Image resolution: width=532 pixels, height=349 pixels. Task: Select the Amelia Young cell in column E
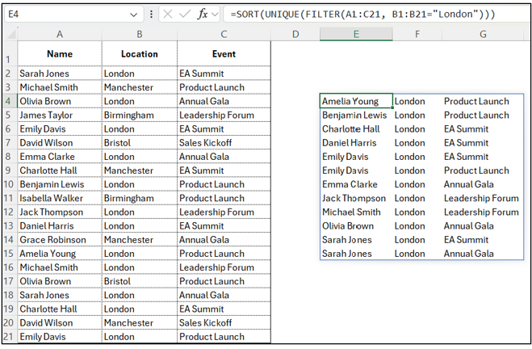point(355,101)
